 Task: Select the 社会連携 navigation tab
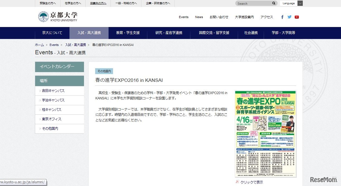[x=251, y=33]
